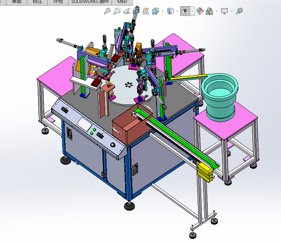The width and height of the screenshot is (281, 244).
Task: Expand Hide/Show Items dropdown arrow
Action: pyautogui.click(x=192, y=11)
